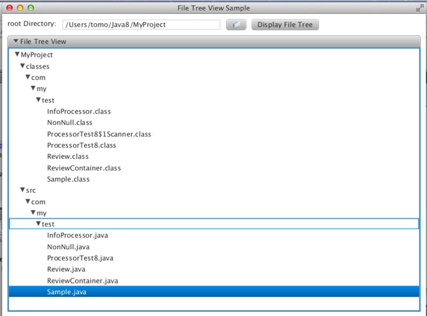
Task: Collapse the classes folder arrow
Action: click(22, 66)
